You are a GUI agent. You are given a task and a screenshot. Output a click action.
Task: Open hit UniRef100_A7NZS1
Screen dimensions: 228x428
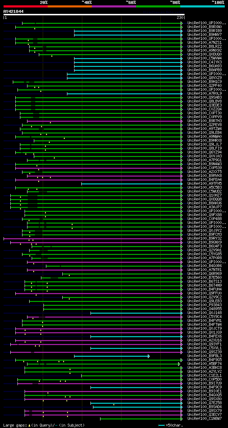(x=205, y=42)
